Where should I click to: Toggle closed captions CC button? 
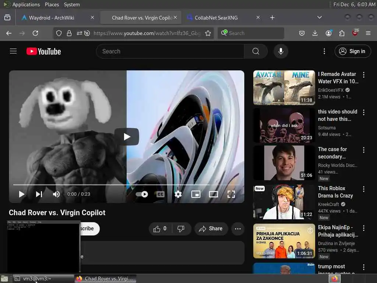click(161, 194)
